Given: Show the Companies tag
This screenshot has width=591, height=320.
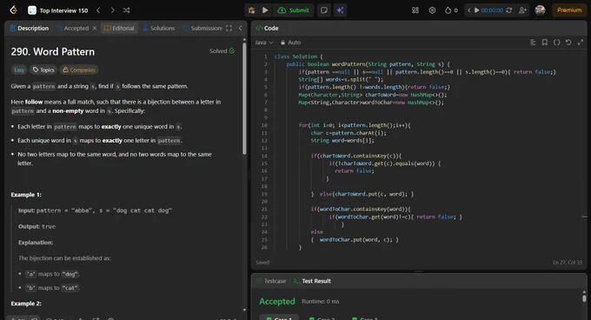Looking at the screenshot, I should click(79, 70).
